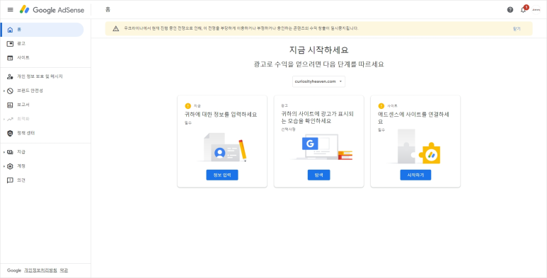547x278 pixels.
Task: Click the Ukraine war notice banner text
Action: [241, 28]
